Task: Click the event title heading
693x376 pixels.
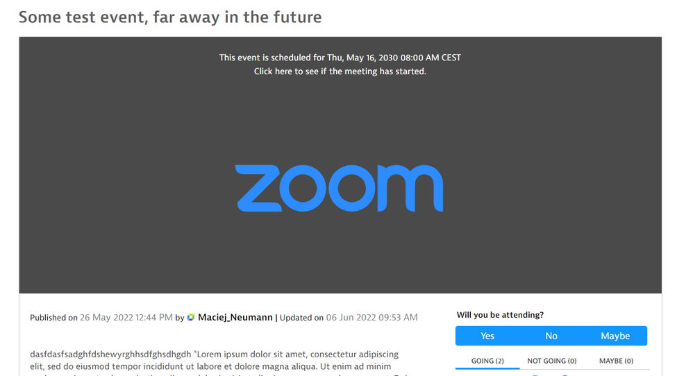Action: (x=170, y=17)
